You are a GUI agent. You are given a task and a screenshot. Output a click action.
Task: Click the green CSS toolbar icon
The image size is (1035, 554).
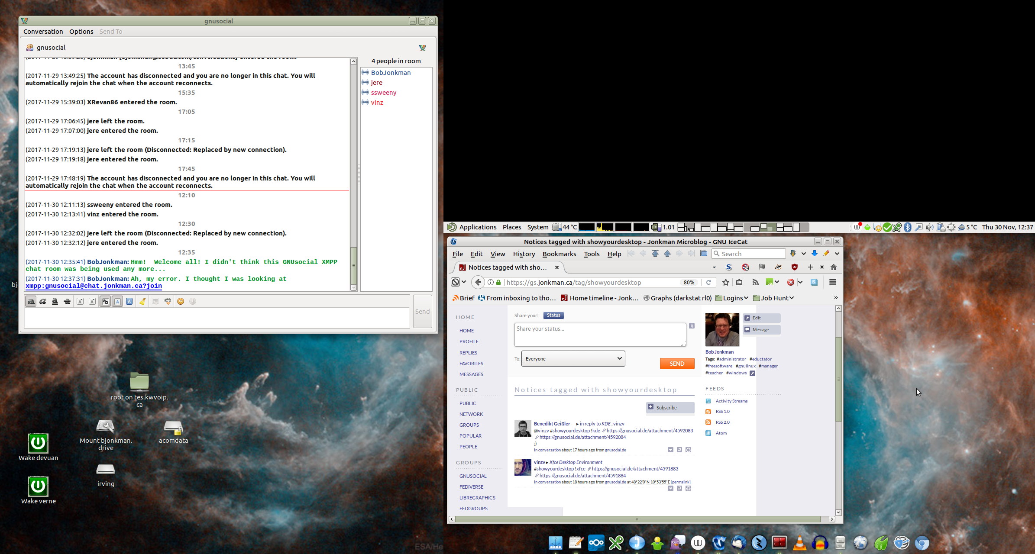pyautogui.click(x=770, y=282)
